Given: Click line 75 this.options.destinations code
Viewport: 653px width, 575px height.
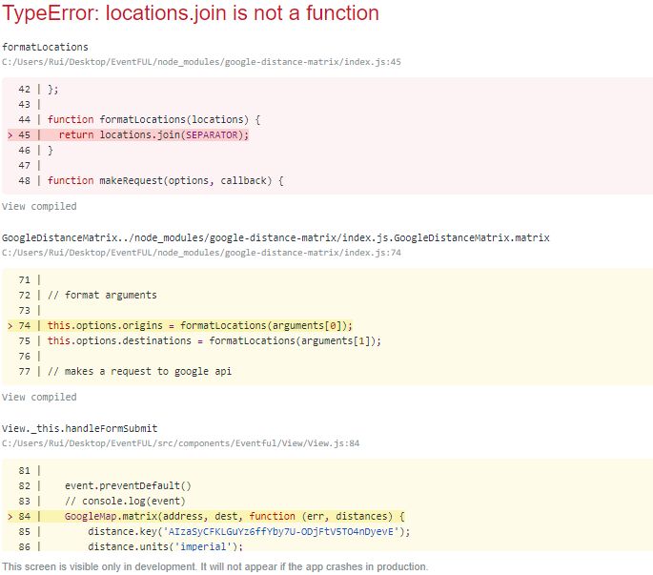Looking at the screenshot, I should [214, 340].
